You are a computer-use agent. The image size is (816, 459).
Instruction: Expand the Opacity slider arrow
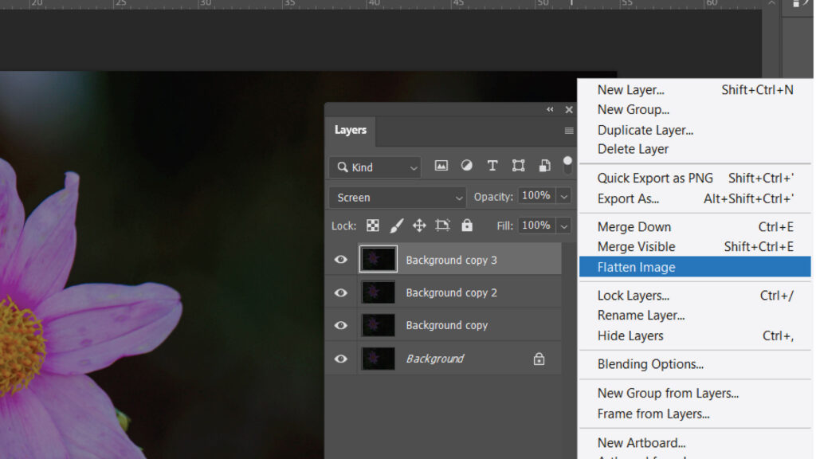pyautogui.click(x=564, y=196)
